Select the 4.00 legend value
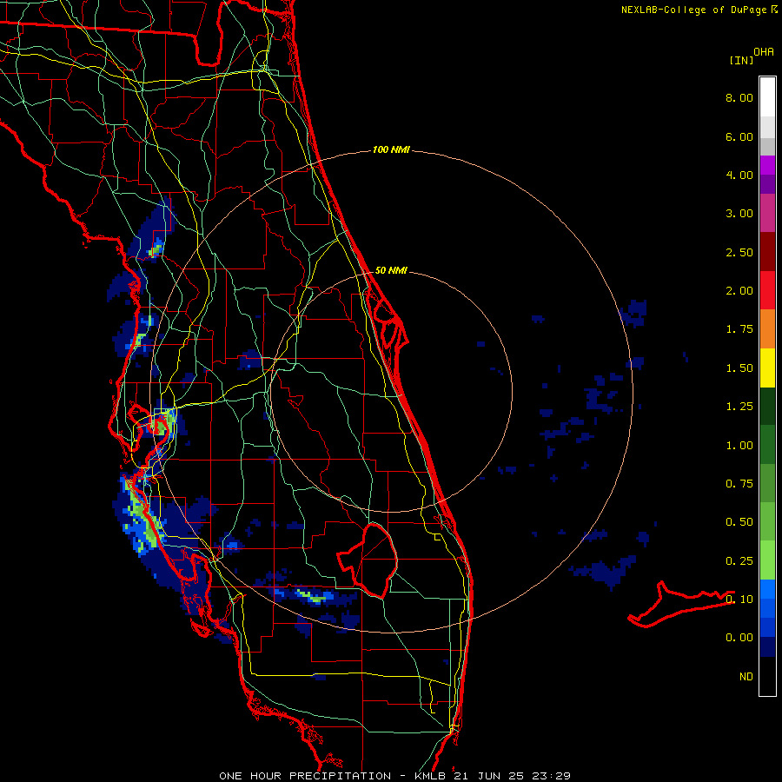The height and width of the screenshot is (782, 782). click(x=739, y=175)
